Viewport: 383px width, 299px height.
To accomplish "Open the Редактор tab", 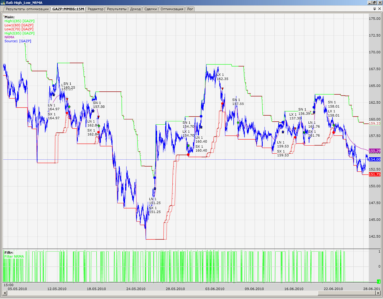I will [95, 9].
